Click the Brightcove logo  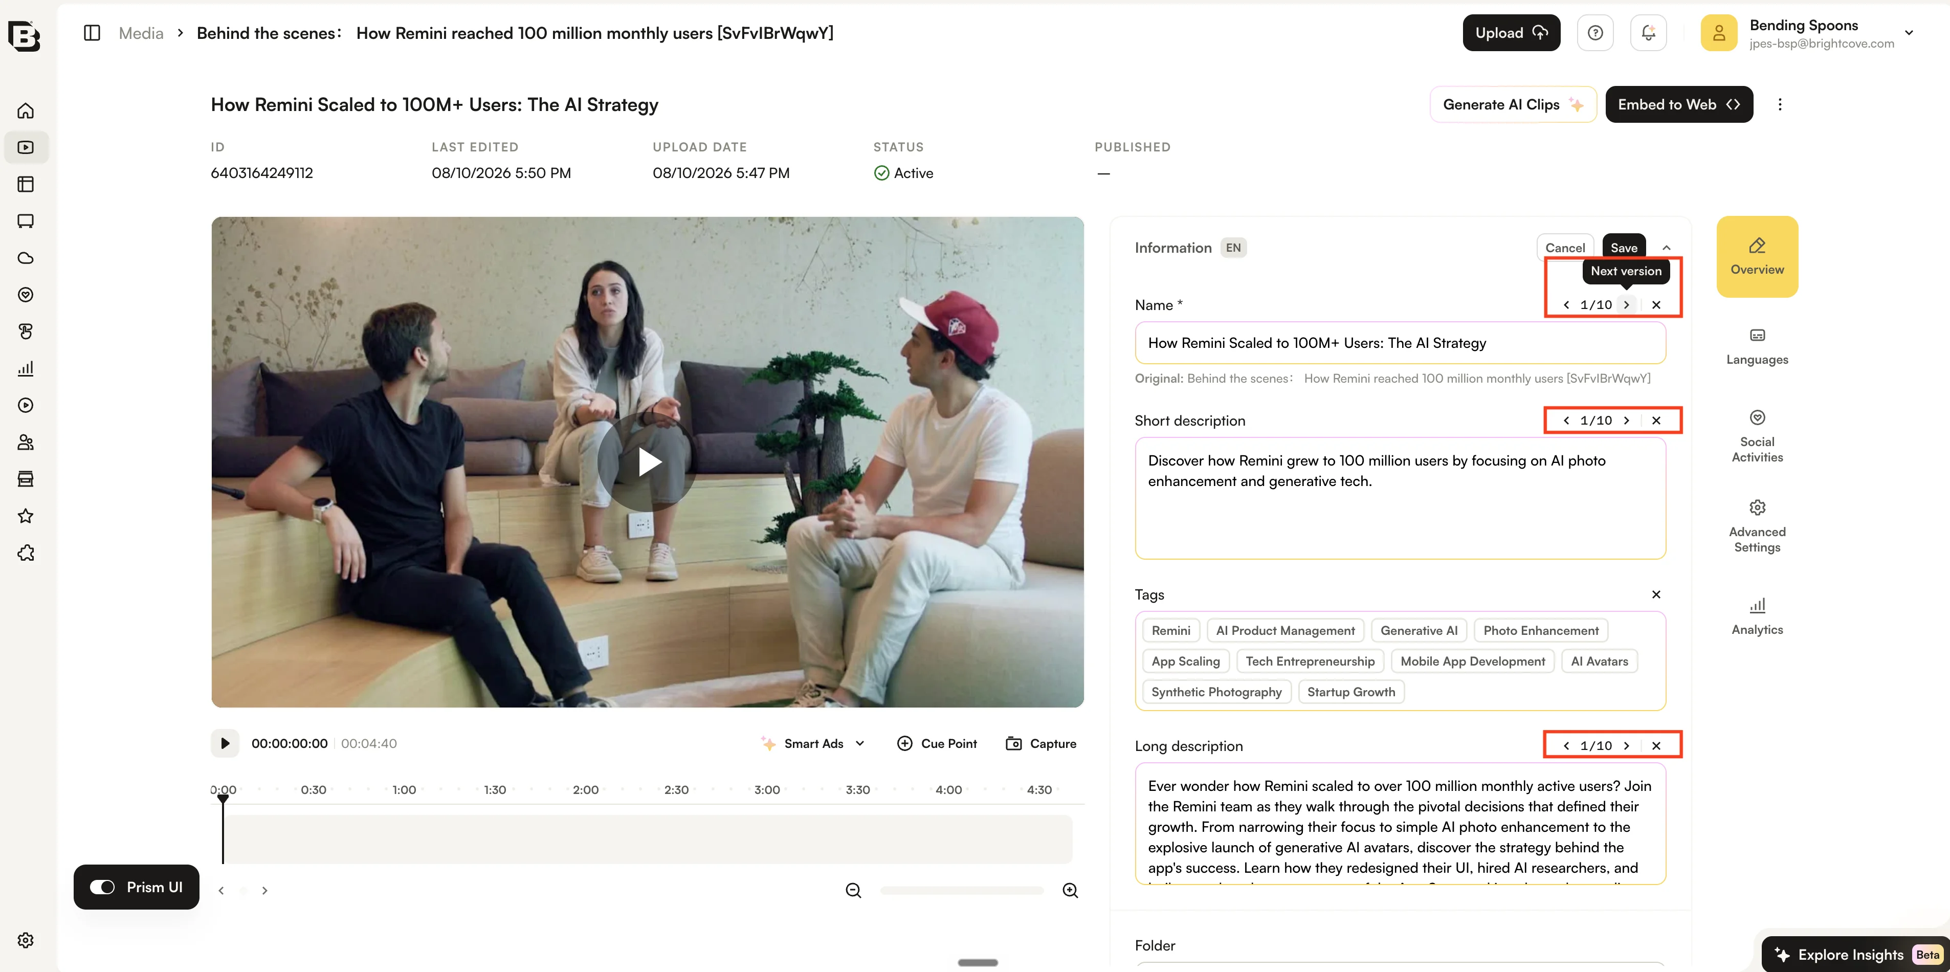(24, 36)
